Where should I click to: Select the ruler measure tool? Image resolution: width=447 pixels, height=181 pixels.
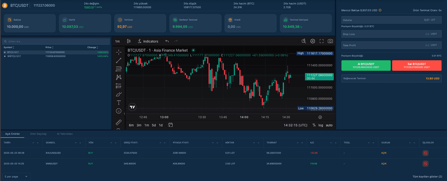[119, 122]
